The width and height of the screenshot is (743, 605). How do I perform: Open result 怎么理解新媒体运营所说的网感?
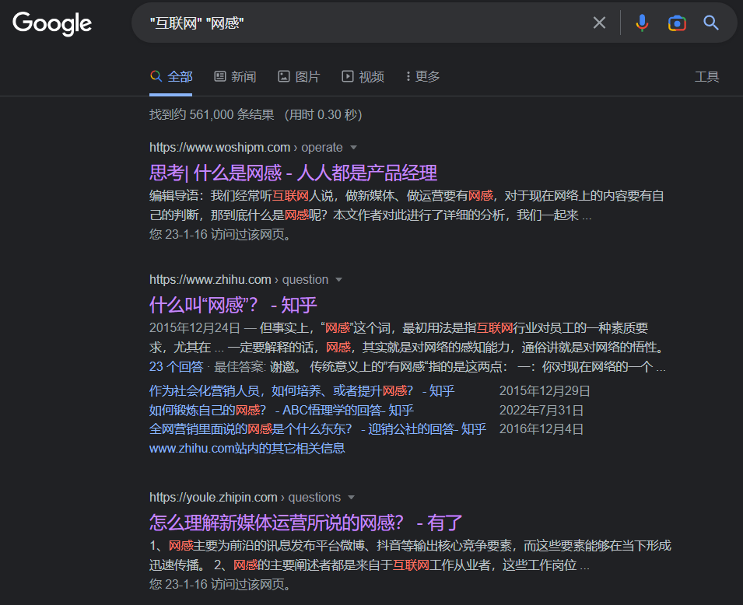pyautogui.click(x=306, y=523)
